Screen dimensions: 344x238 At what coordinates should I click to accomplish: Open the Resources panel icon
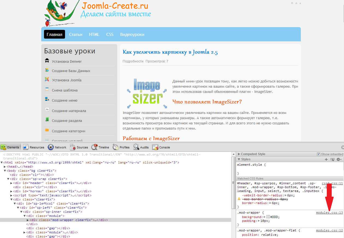26,147
